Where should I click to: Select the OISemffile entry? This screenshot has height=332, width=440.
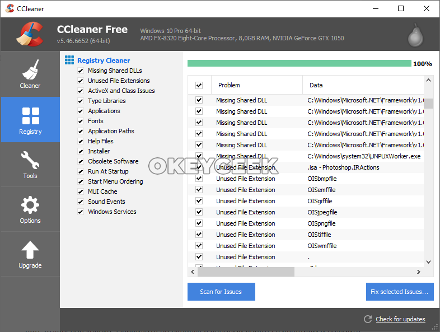[306, 190]
